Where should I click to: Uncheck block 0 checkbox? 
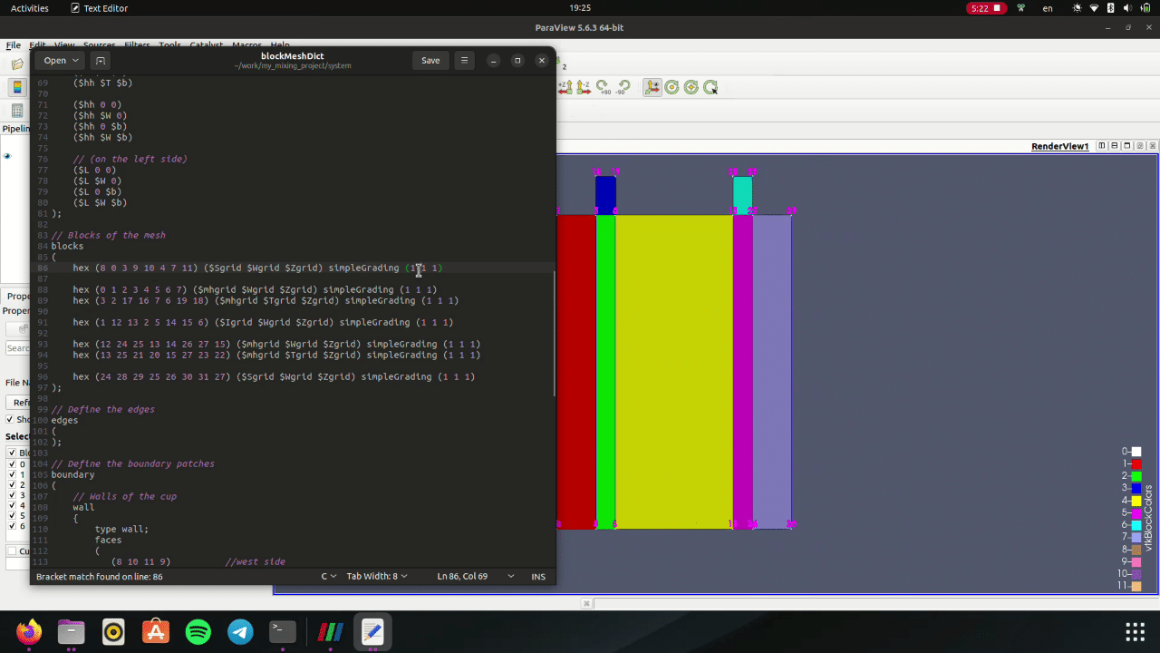click(x=12, y=464)
